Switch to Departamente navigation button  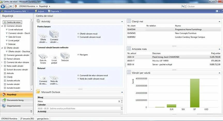click(17, 106)
